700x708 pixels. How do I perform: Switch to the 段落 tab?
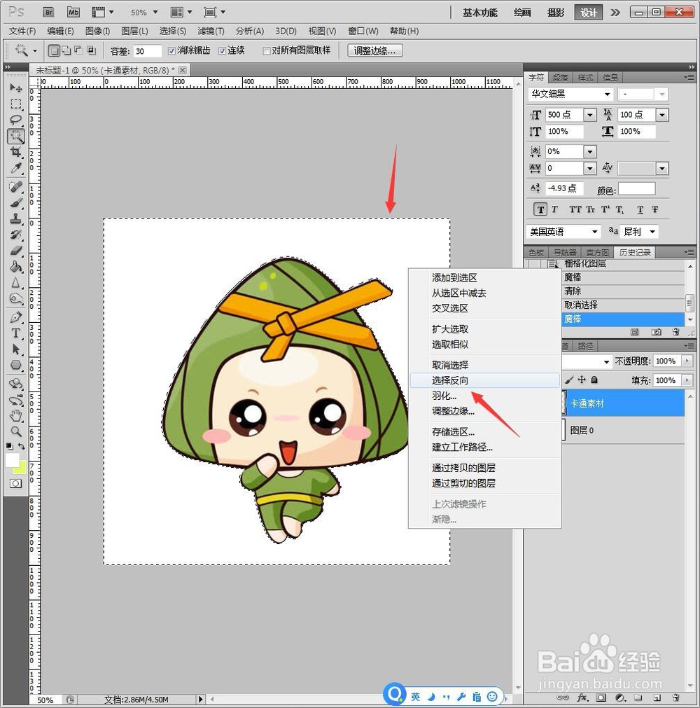[561, 78]
